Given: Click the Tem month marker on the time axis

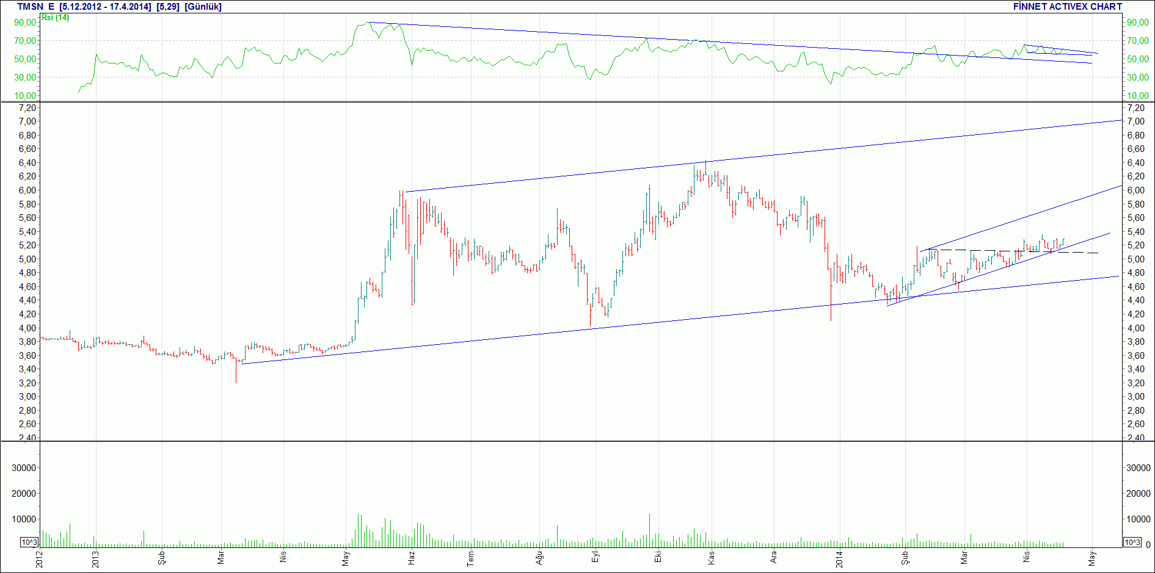Looking at the screenshot, I should point(470,558).
